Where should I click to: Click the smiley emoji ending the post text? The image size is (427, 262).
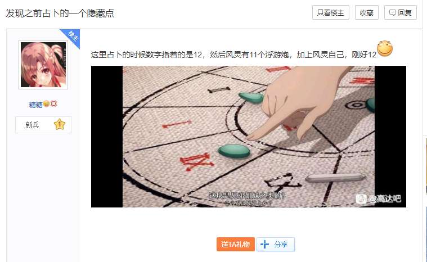pyautogui.click(x=385, y=48)
